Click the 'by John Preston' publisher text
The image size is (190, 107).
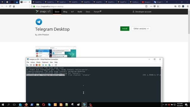(42, 35)
